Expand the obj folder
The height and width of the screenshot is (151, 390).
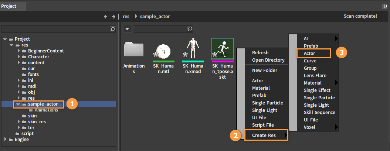pos(18,92)
